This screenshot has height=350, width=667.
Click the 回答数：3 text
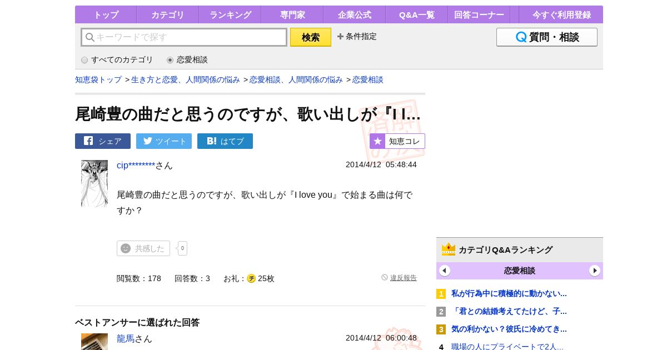[192, 278]
